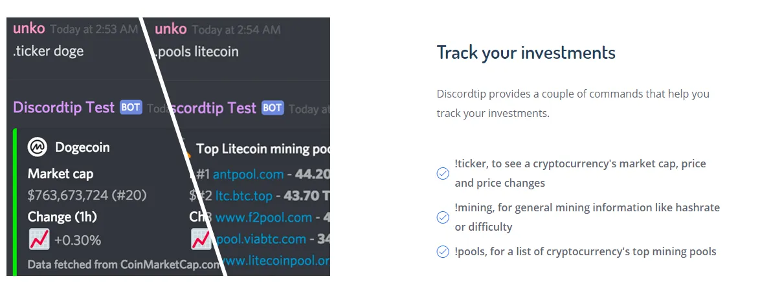
Task: Click the .ticker doge command message
Action: click(48, 51)
